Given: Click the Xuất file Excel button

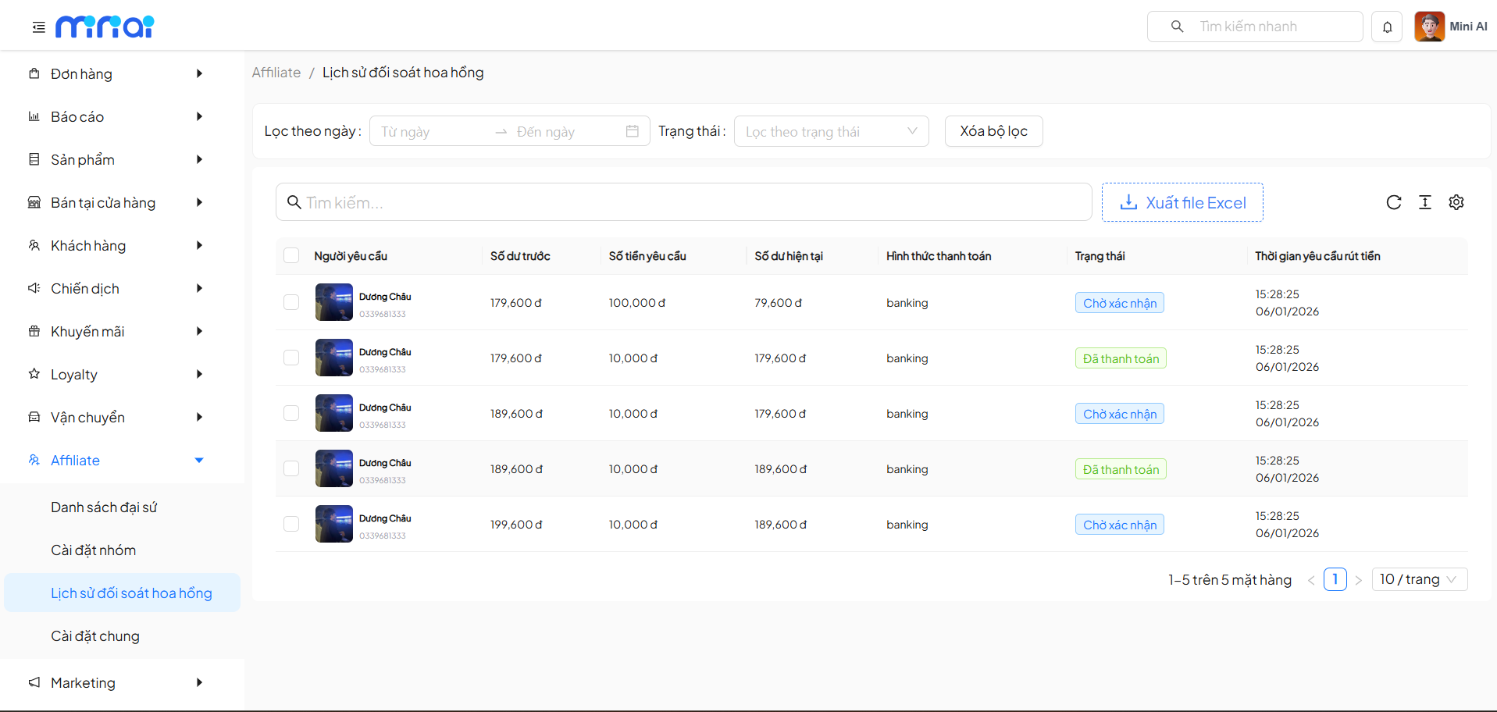Looking at the screenshot, I should [x=1182, y=203].
